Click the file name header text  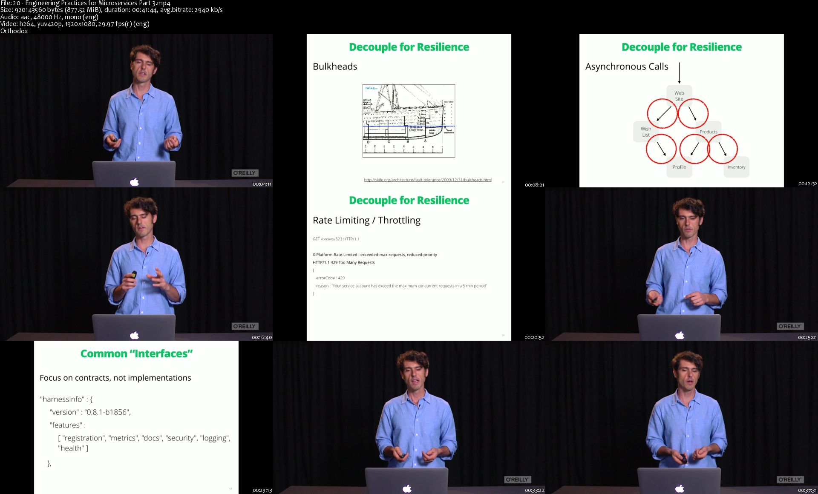point(85,3)
